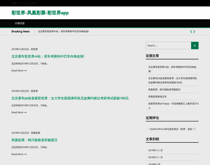
Task: Open first post's date 2018年12月25日
Action: coord(20,49)
